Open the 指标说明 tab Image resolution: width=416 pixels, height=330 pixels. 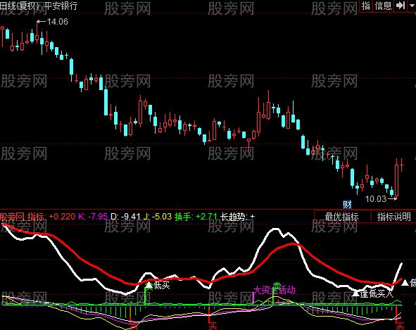[x=393, y=217]
